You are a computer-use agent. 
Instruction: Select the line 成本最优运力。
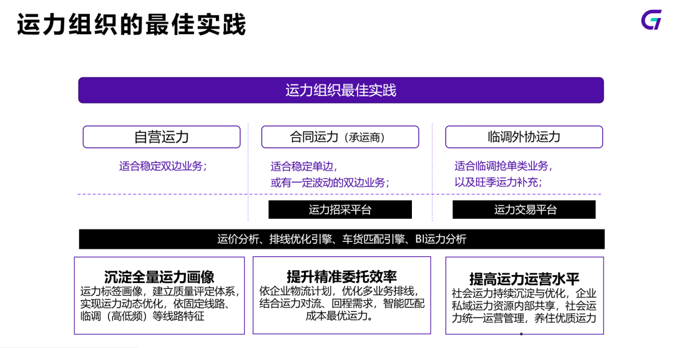339,316
